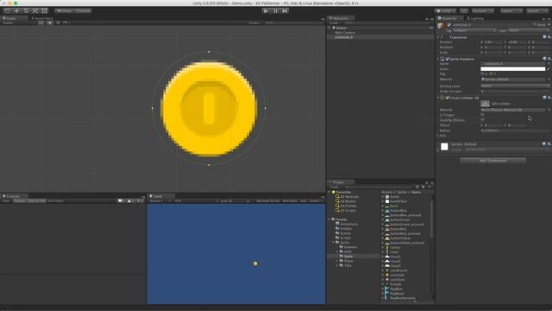Open the Layout dropdown in top toolbar
Screen dimensions: 552x311
pos(536,11)
